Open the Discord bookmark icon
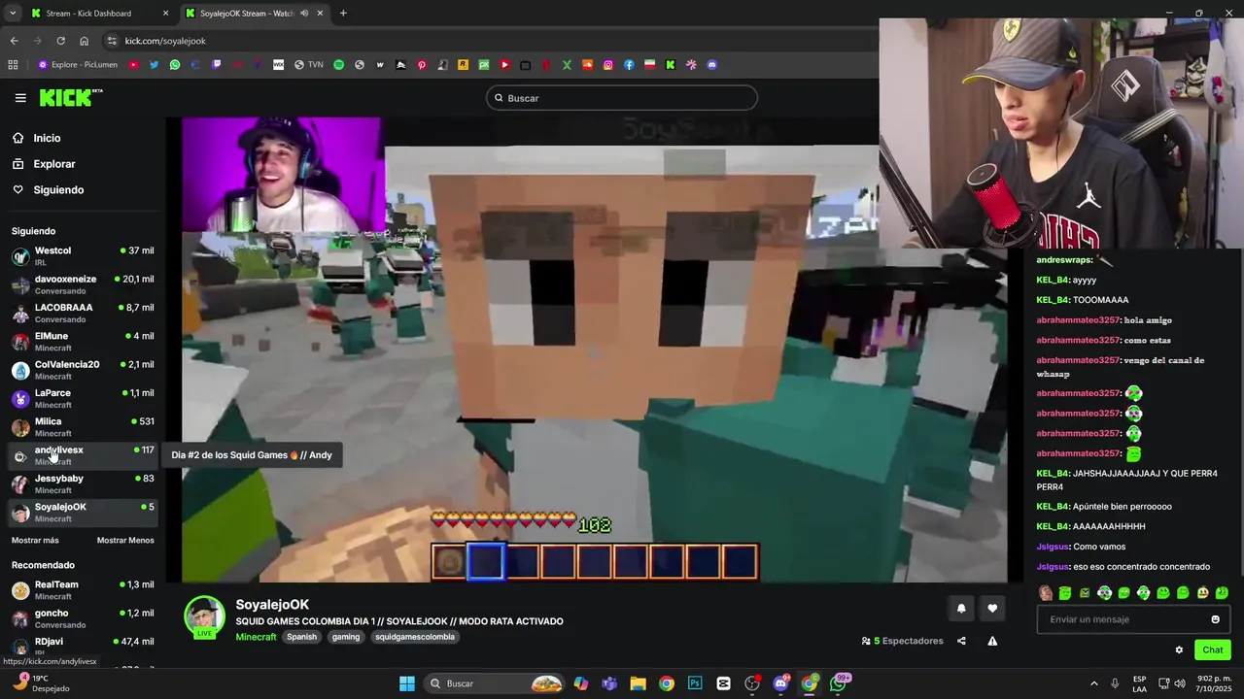Viewport: 1244px width, 699px height. point(712,65)
